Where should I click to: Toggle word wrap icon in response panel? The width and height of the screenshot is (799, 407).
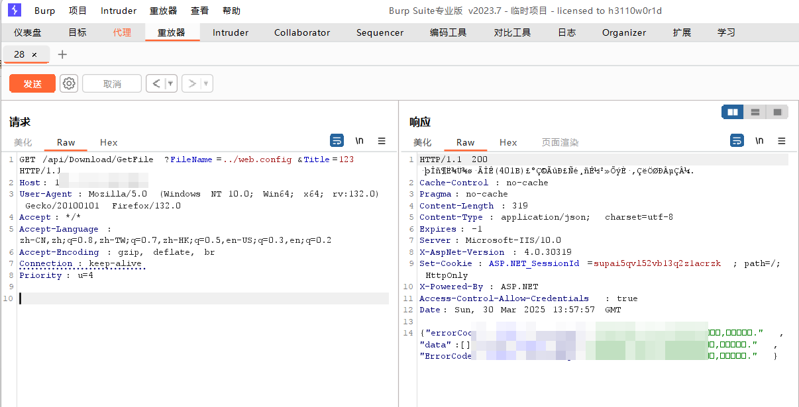737,140
